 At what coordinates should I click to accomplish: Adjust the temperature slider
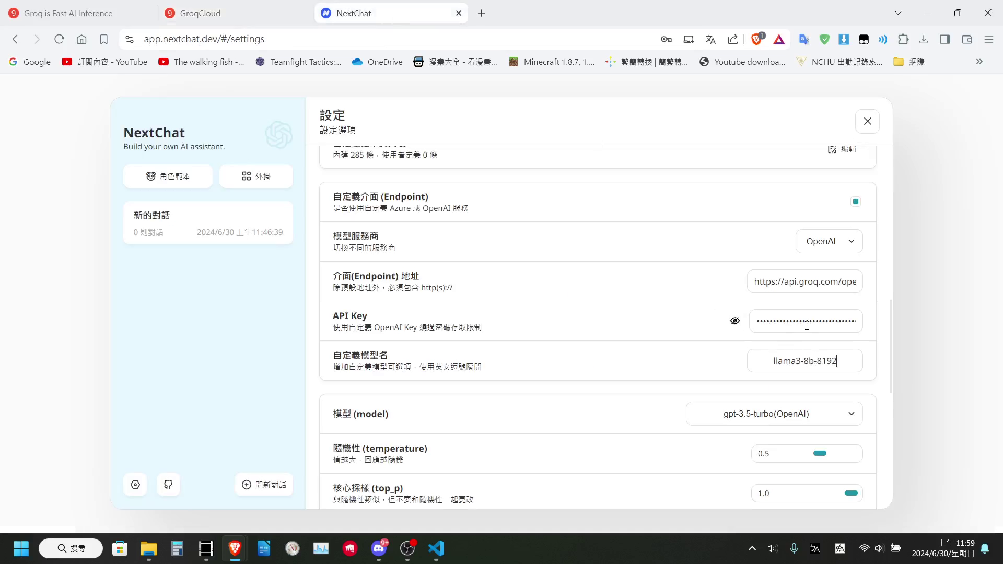click(820, 453)
